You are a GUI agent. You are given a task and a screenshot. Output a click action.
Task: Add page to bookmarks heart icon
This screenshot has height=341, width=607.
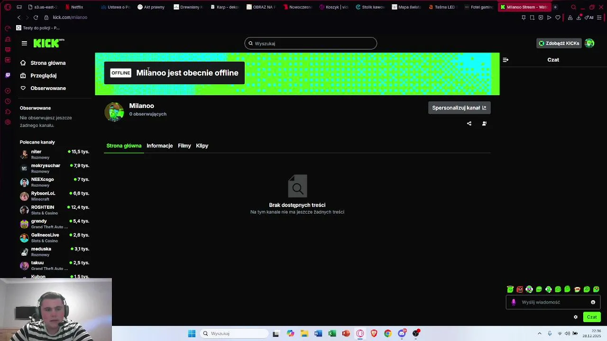[x=558, y=18]
